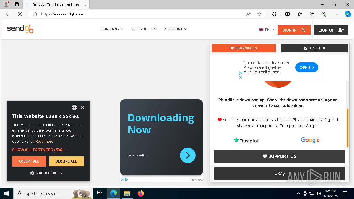The image size is (354, 199).
Task: Open the profile icon in browser title bar
Action: [x=6, y=4]
